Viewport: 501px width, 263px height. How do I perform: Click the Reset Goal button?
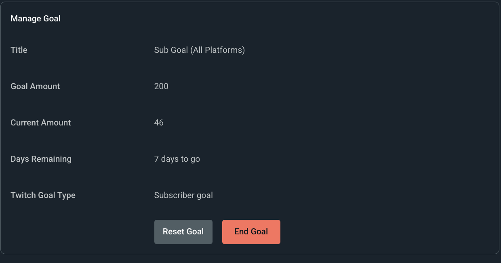[x=183, y=232]
